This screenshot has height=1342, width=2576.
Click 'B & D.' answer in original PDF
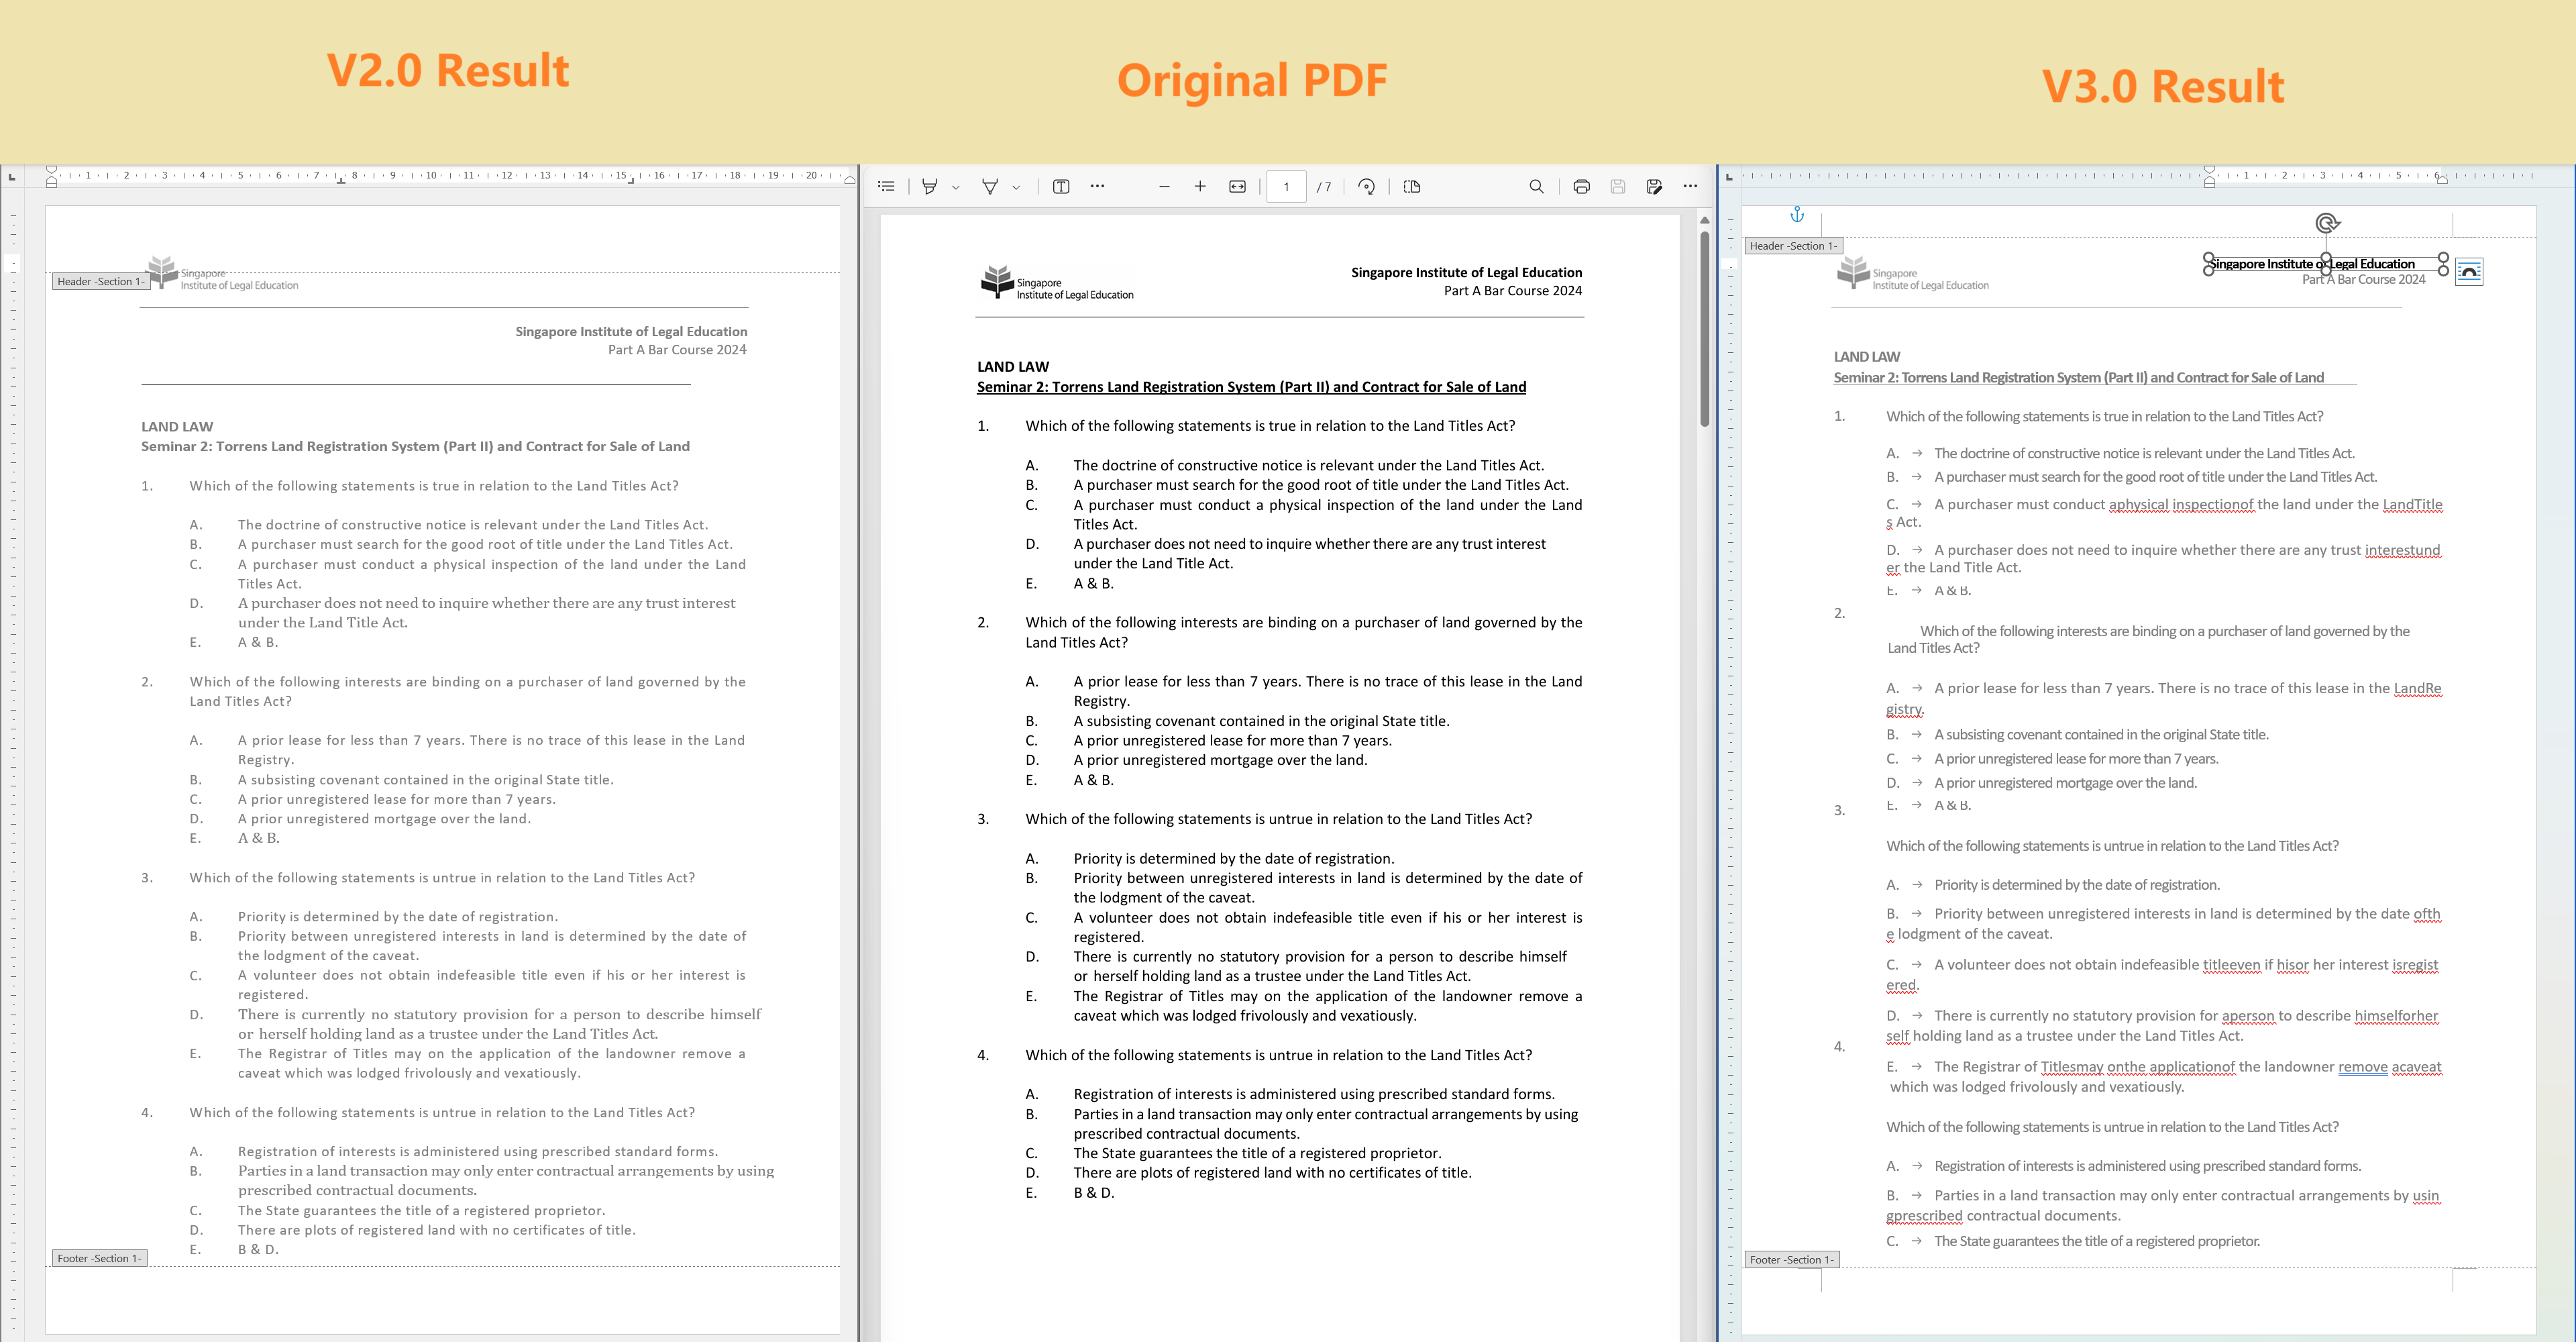1094,1193
